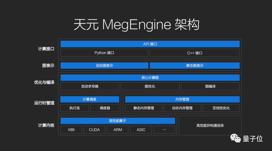Viewport: 272px width, 151px height.
Task: Click the 高性能算子 header bar
Action: point(118,121)
